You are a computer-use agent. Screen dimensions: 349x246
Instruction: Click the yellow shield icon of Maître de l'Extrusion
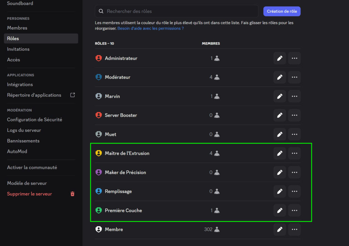[99, 154]
